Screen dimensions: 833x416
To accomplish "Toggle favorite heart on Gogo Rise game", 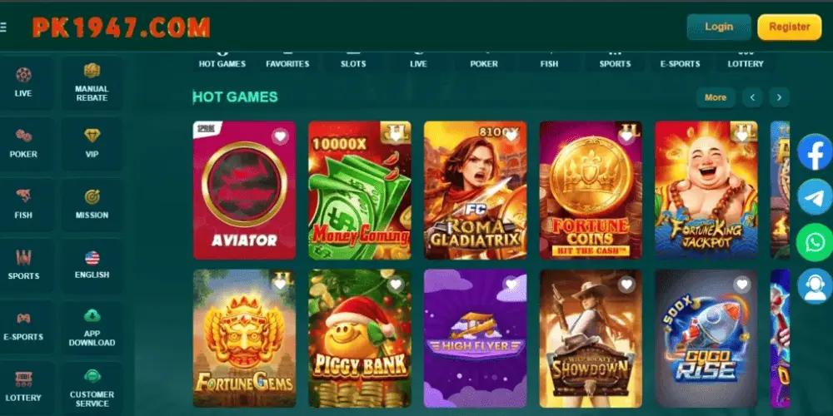I will click(742, 285).
